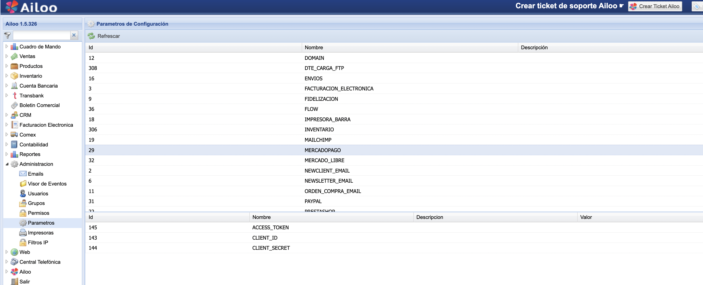Viewport: 703px width, 285px height.
Task: Click the Salir exit link
Action: pyautogui.click(x=25, y=281)
